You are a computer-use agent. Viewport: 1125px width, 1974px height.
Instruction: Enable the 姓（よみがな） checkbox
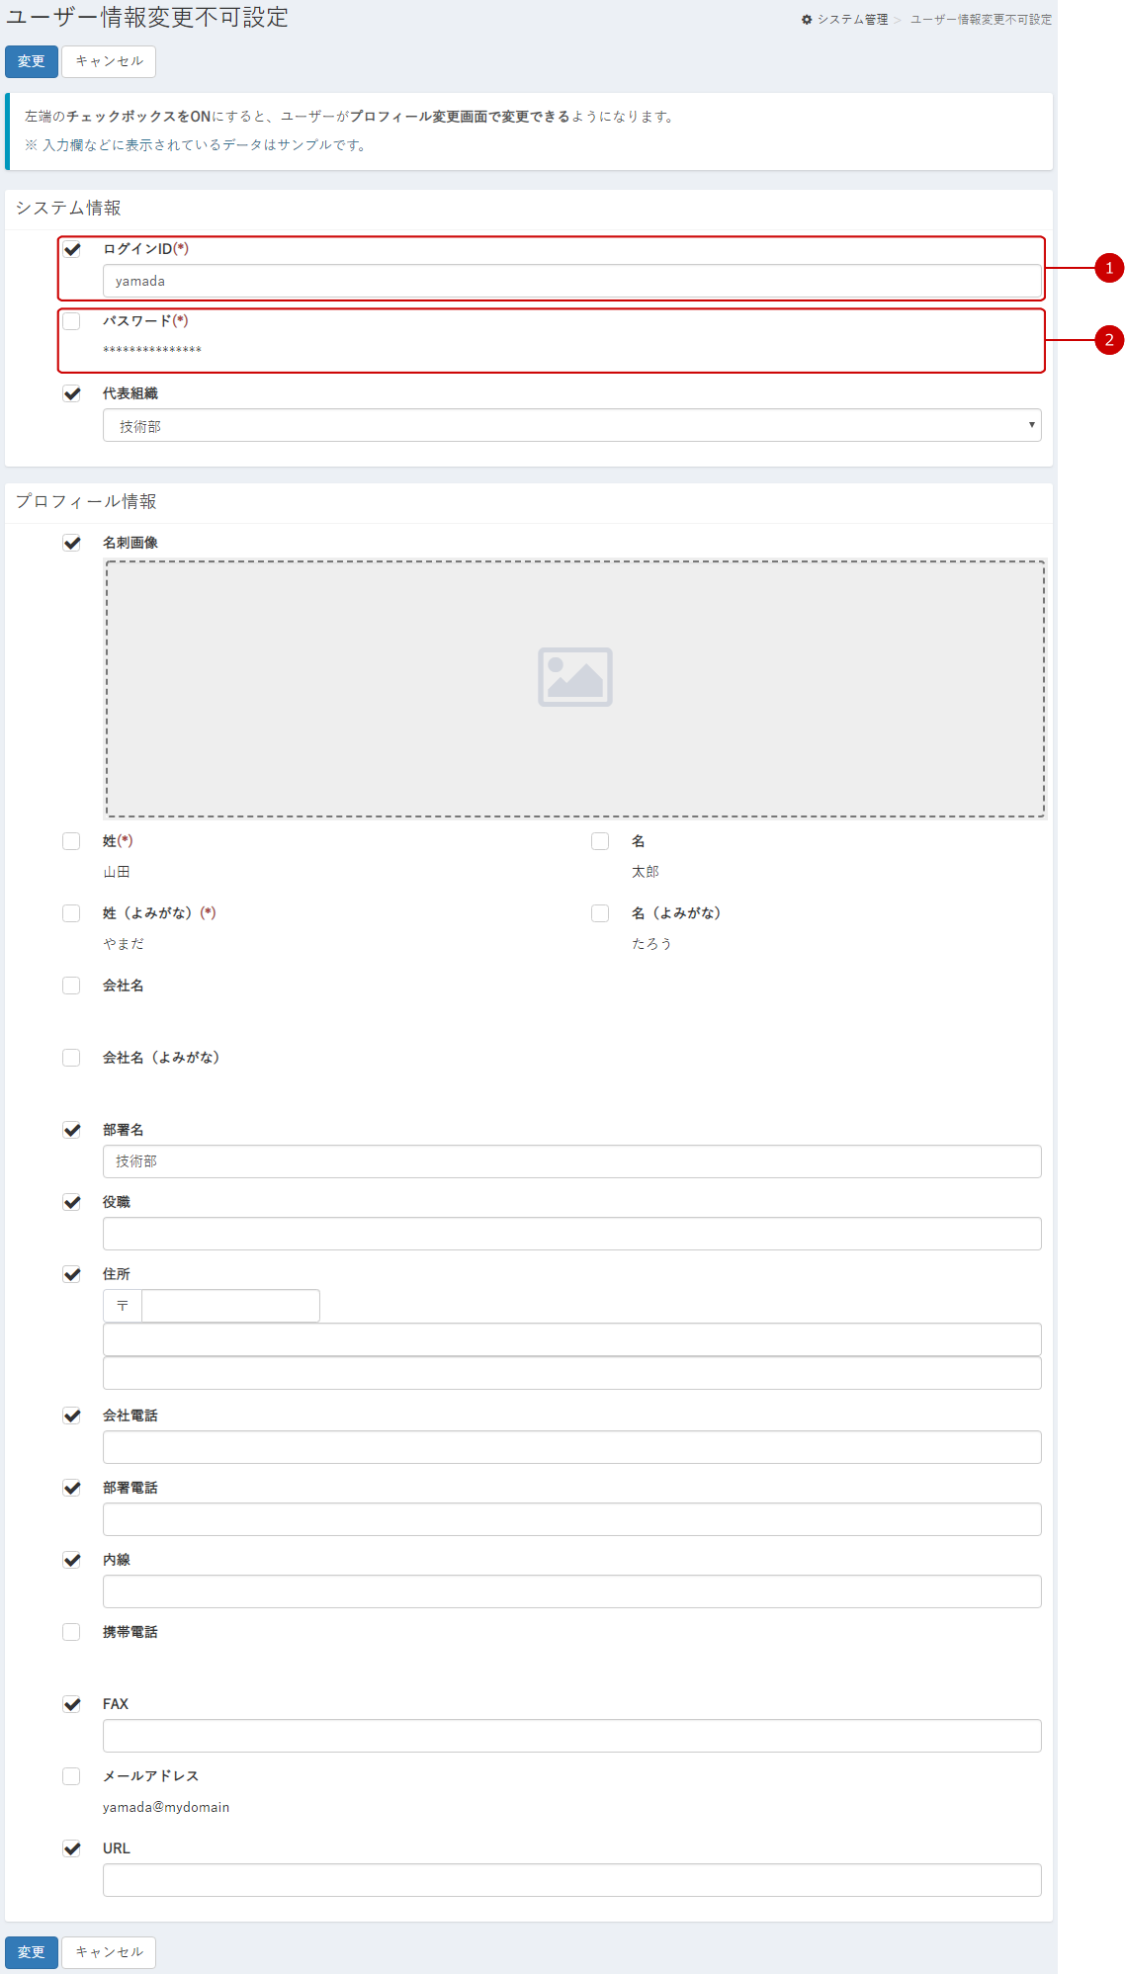point(71,913)
